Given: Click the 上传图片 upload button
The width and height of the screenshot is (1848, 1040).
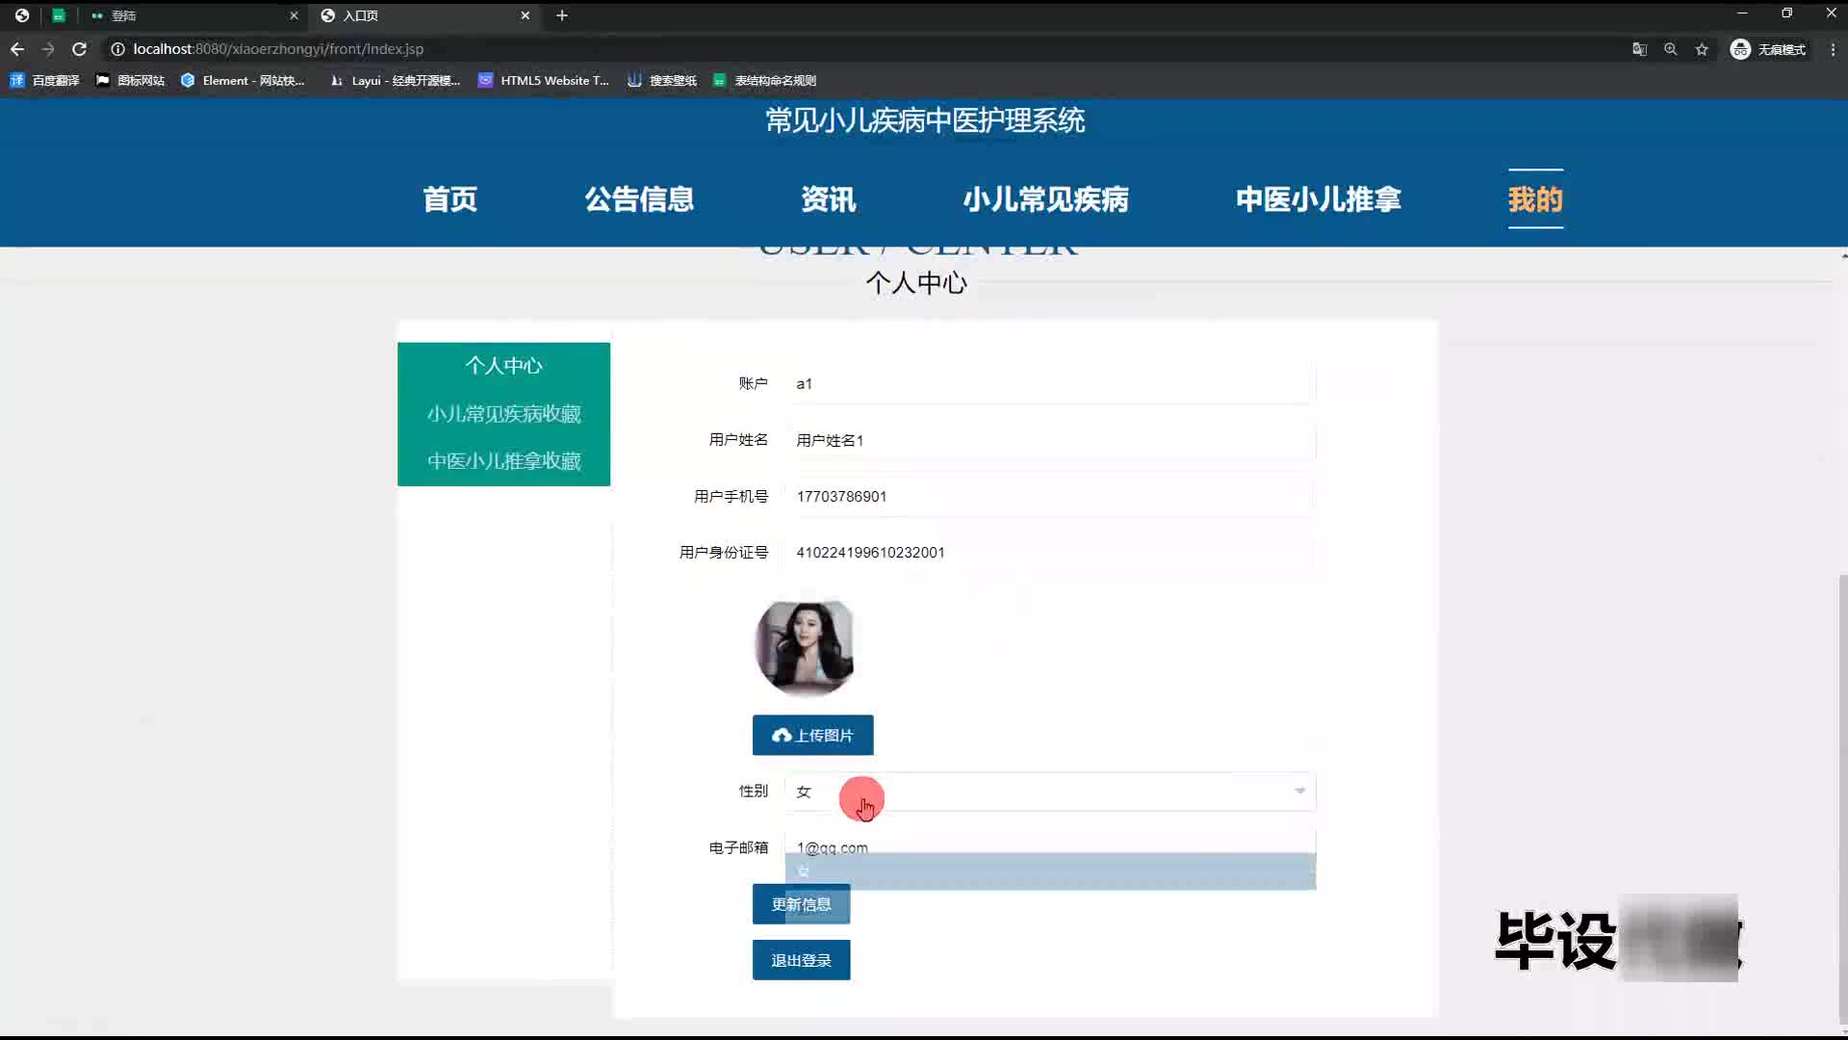Looking at the screenshot, I should point(812,736).
